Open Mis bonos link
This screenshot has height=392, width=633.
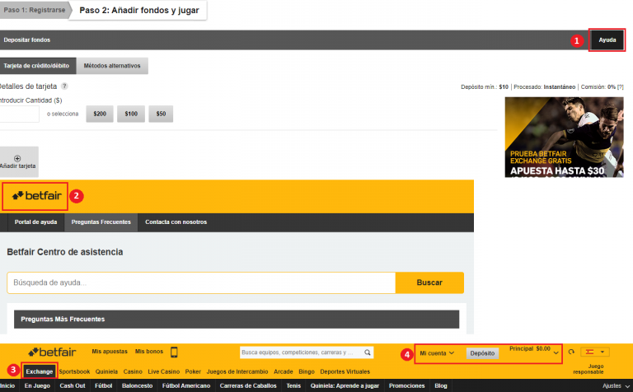click(149, 352)
